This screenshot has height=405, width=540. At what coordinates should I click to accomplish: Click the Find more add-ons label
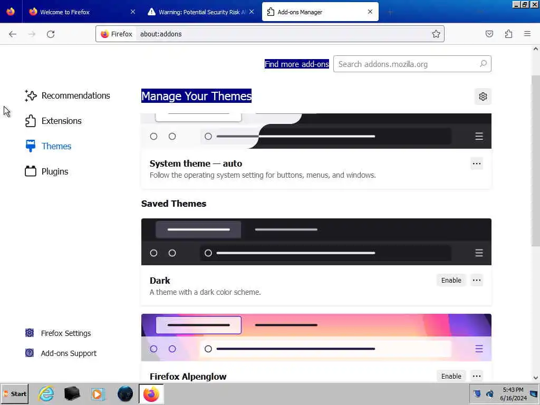(x=296, y=64)
